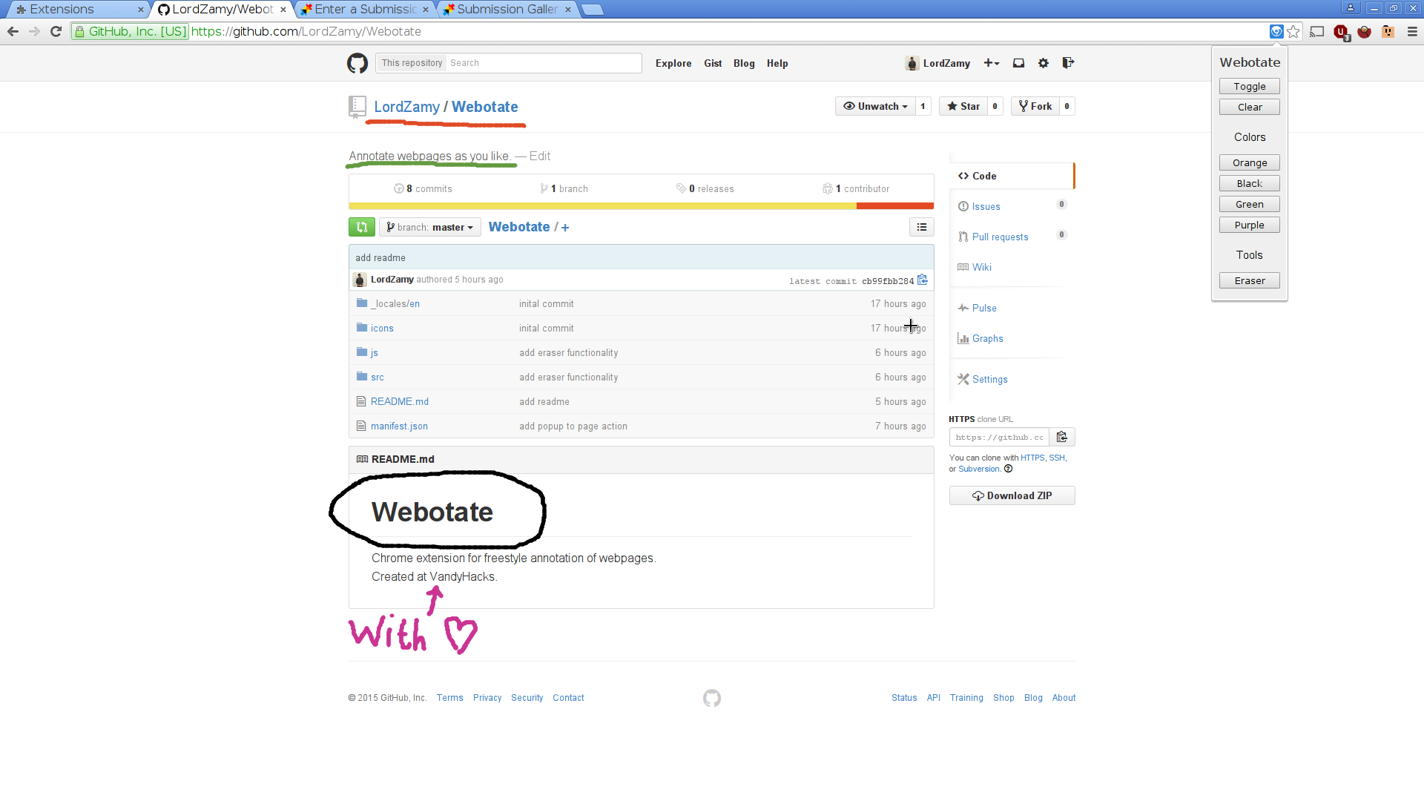1424x801 pixels.
Task: Bookmark this page with star icon
Action: [1293, 31]
